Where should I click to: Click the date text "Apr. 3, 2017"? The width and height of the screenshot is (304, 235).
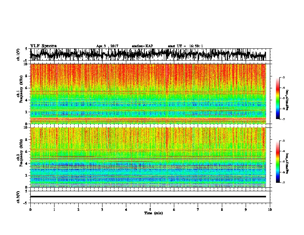tap(107, 46)
